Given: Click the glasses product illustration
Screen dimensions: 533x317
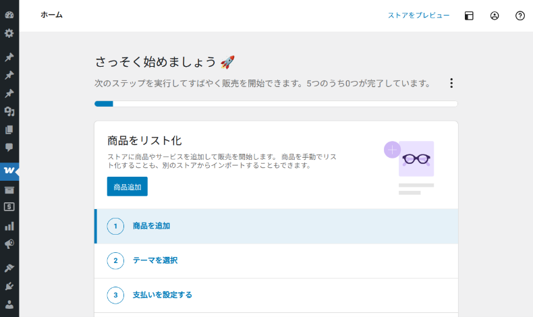Looking at the screenshot, I should tap(410, 168).
